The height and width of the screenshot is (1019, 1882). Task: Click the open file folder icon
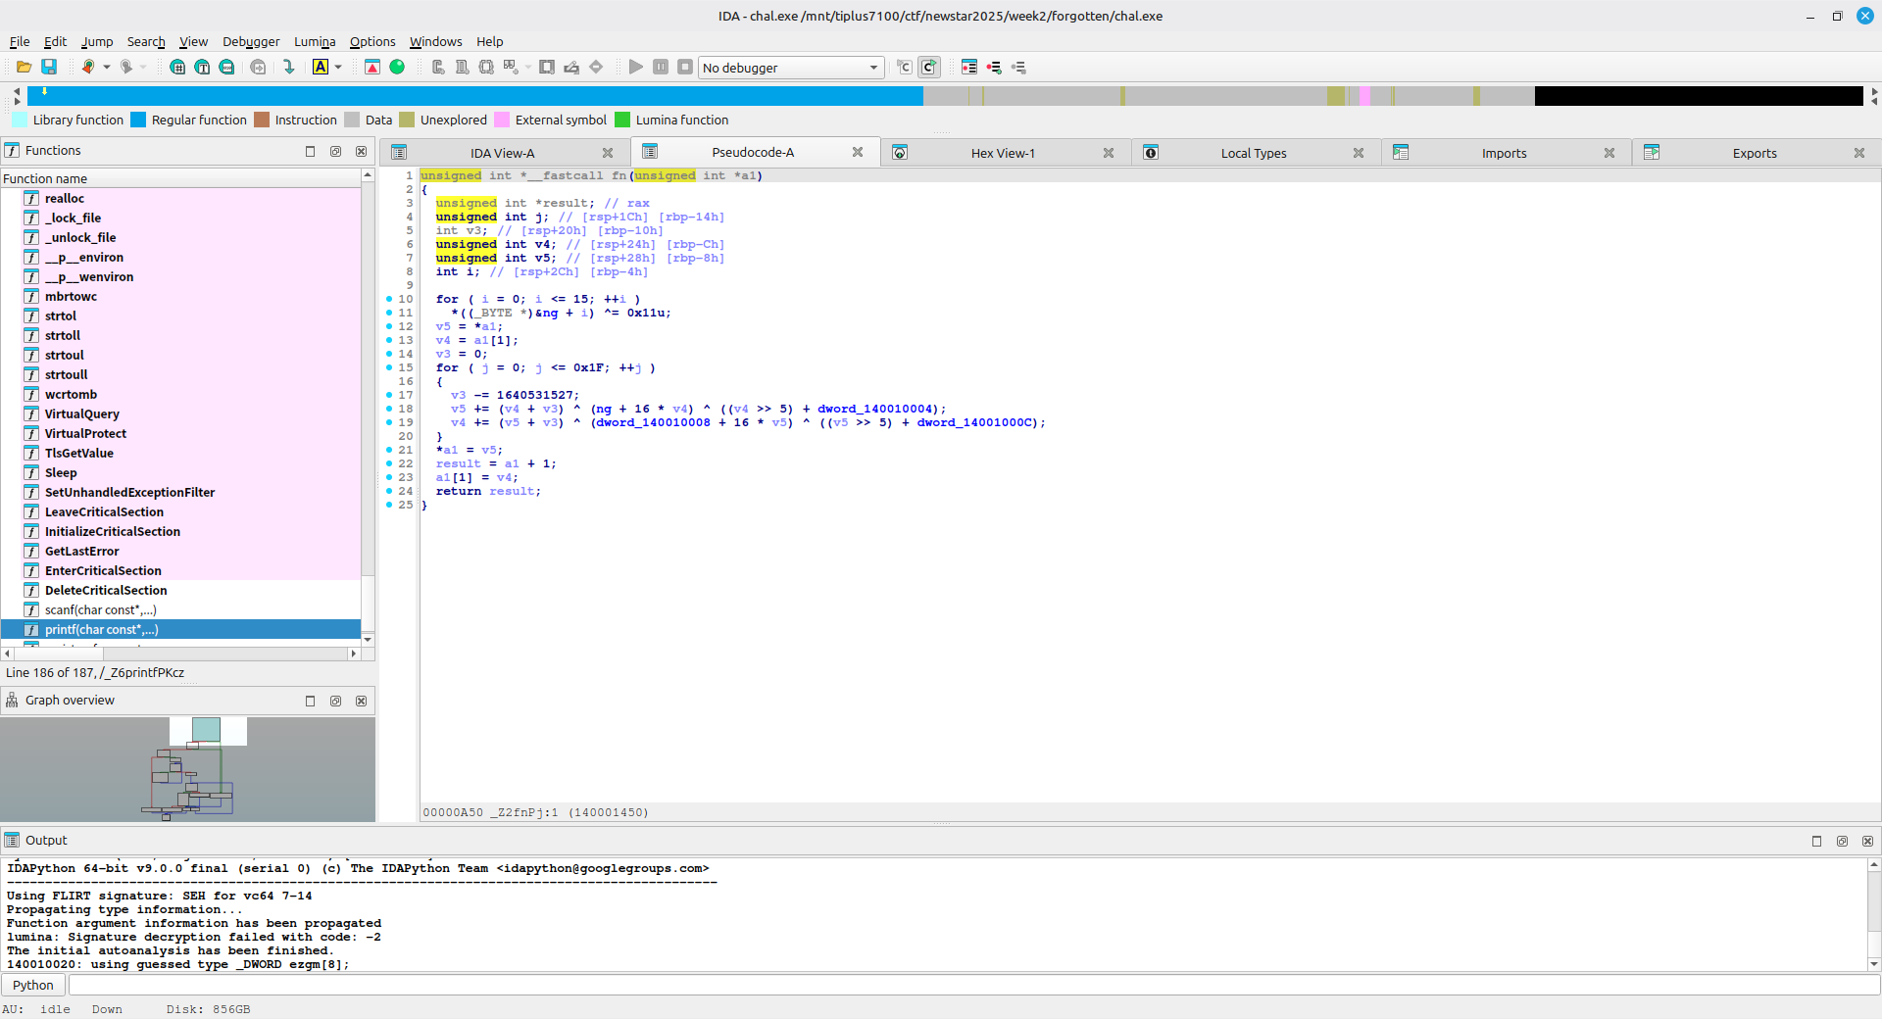tap(24, 67)
